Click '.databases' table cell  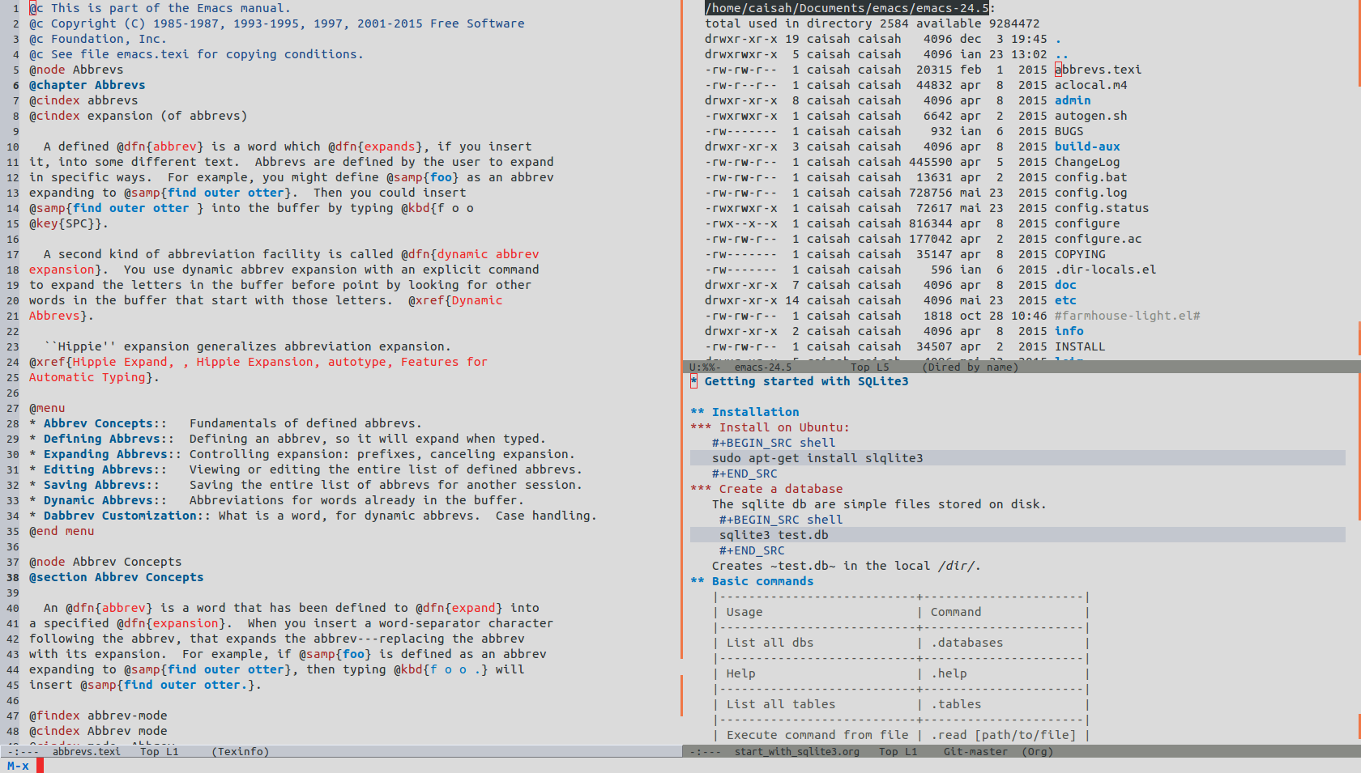click(x=966, y=643)
